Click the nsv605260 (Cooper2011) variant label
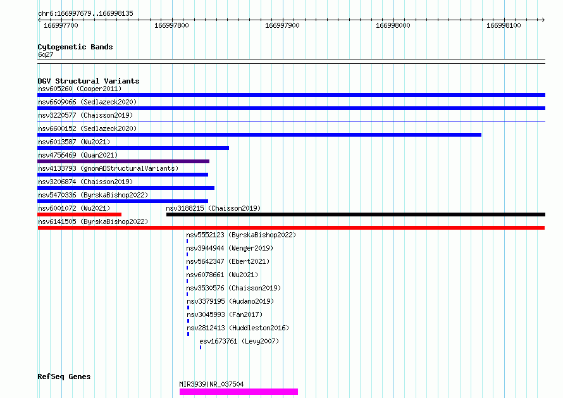Screen dimensions: 563x398 80,89
